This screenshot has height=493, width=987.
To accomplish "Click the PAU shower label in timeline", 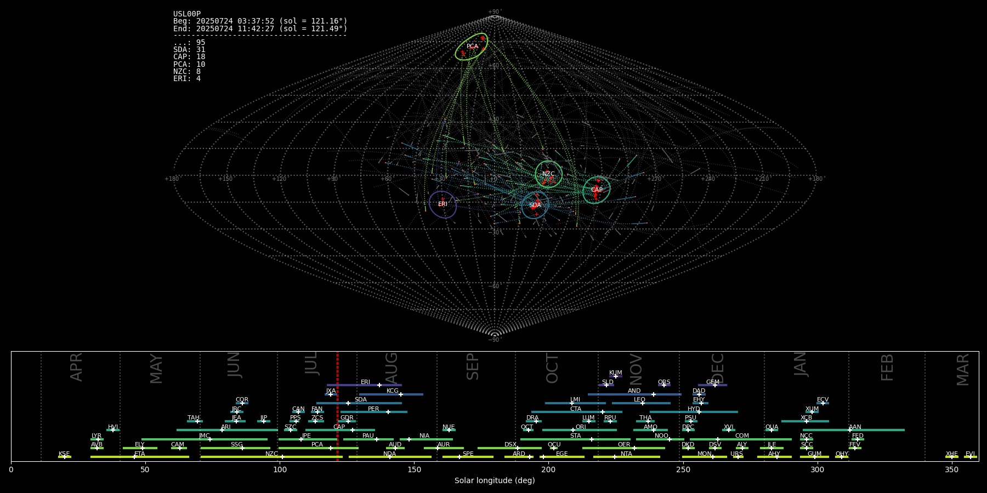I will click(x=368, y=436).
